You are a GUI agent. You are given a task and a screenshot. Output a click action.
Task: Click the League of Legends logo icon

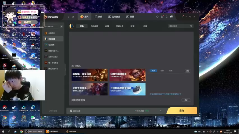tap(71, 26)
